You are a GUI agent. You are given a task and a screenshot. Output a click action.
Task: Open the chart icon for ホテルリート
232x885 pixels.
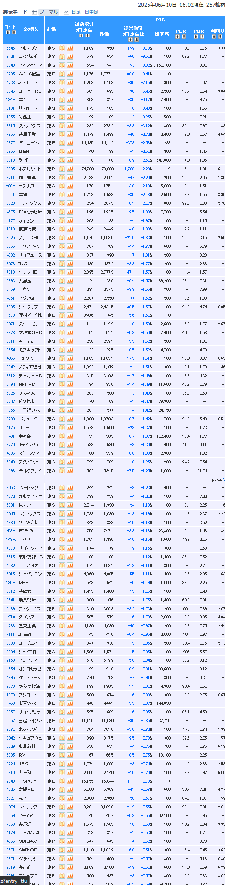tap(70, 169)
